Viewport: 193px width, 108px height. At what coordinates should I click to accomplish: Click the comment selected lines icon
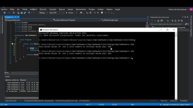(95, 13)
